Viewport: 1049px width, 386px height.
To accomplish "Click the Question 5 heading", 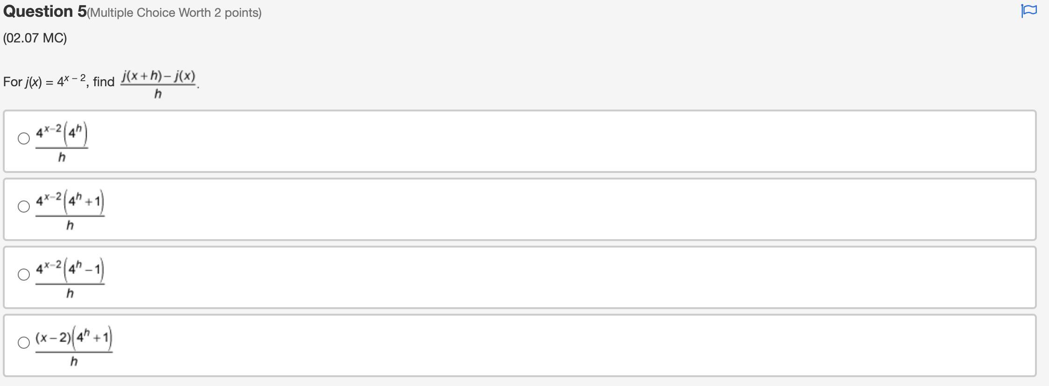I will point(45,11).
